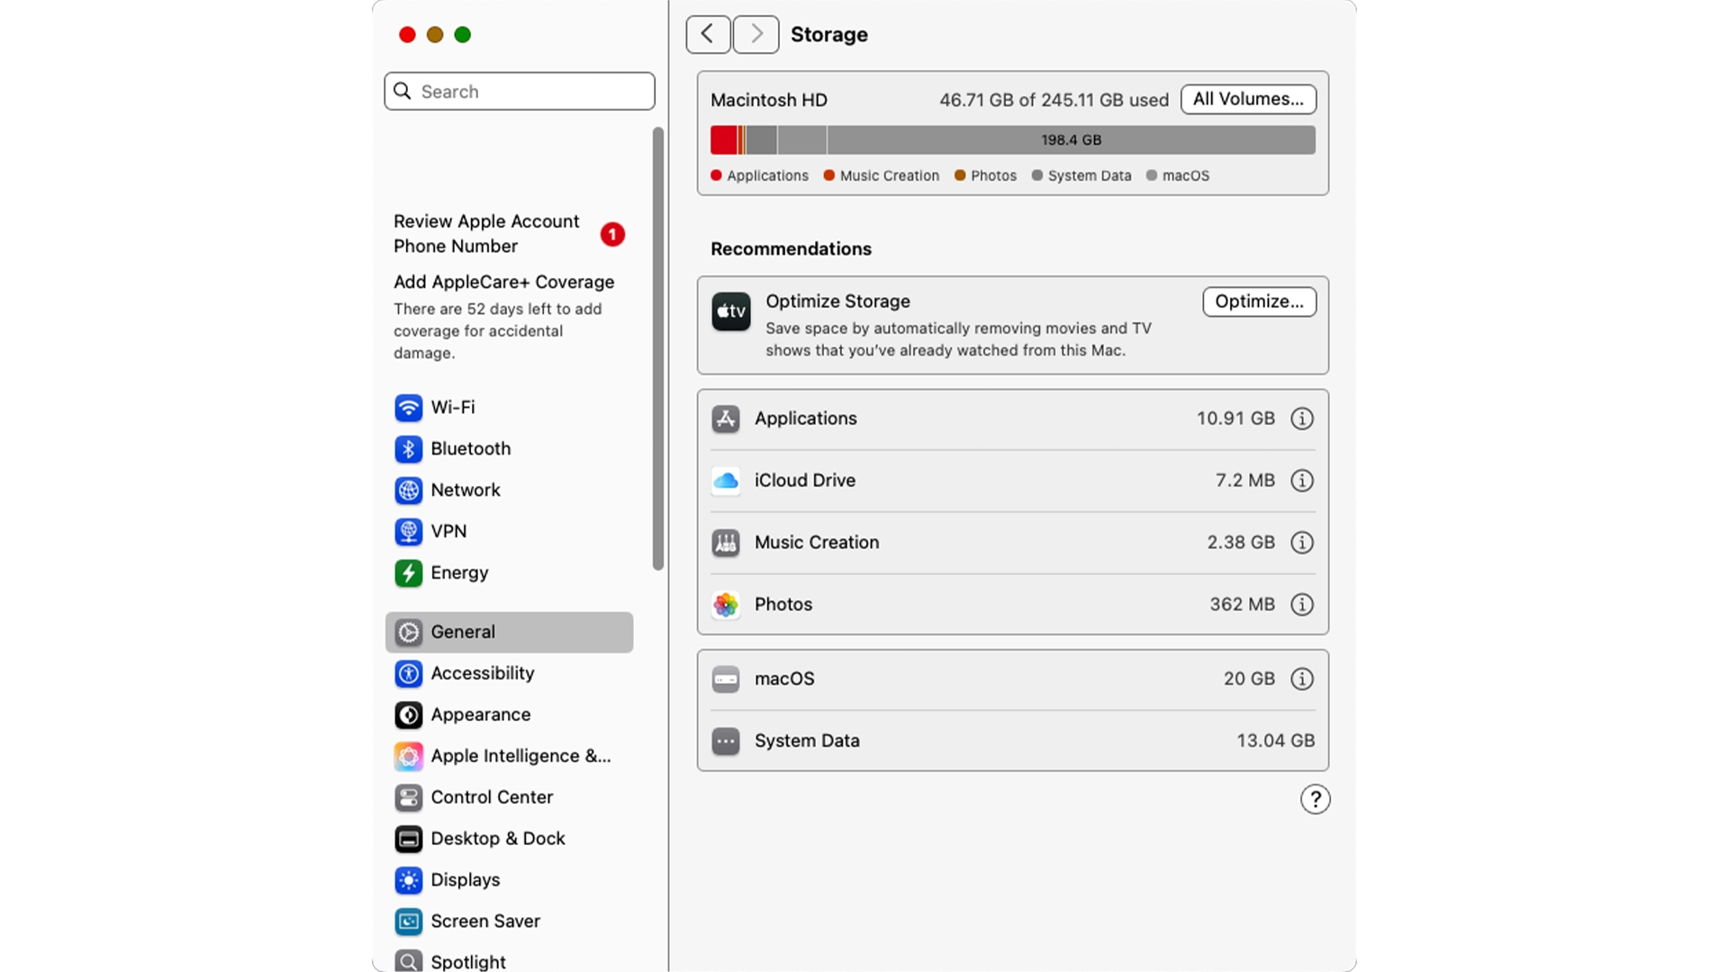Open the help question mark button
The image size is (1729, 972).
(x=1315, y=799)
